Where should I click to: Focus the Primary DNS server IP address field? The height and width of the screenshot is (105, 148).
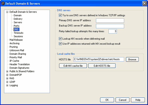[x=110, y=21]
